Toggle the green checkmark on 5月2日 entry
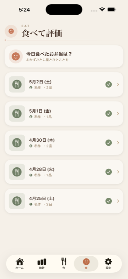Image resolution: width=128 pixels, height=279 pixels. point(109,84)
